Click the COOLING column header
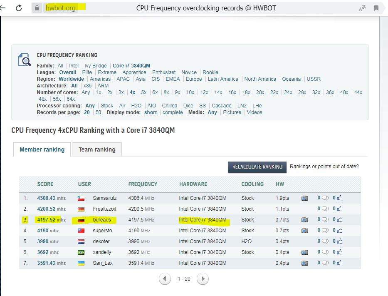 252,184
